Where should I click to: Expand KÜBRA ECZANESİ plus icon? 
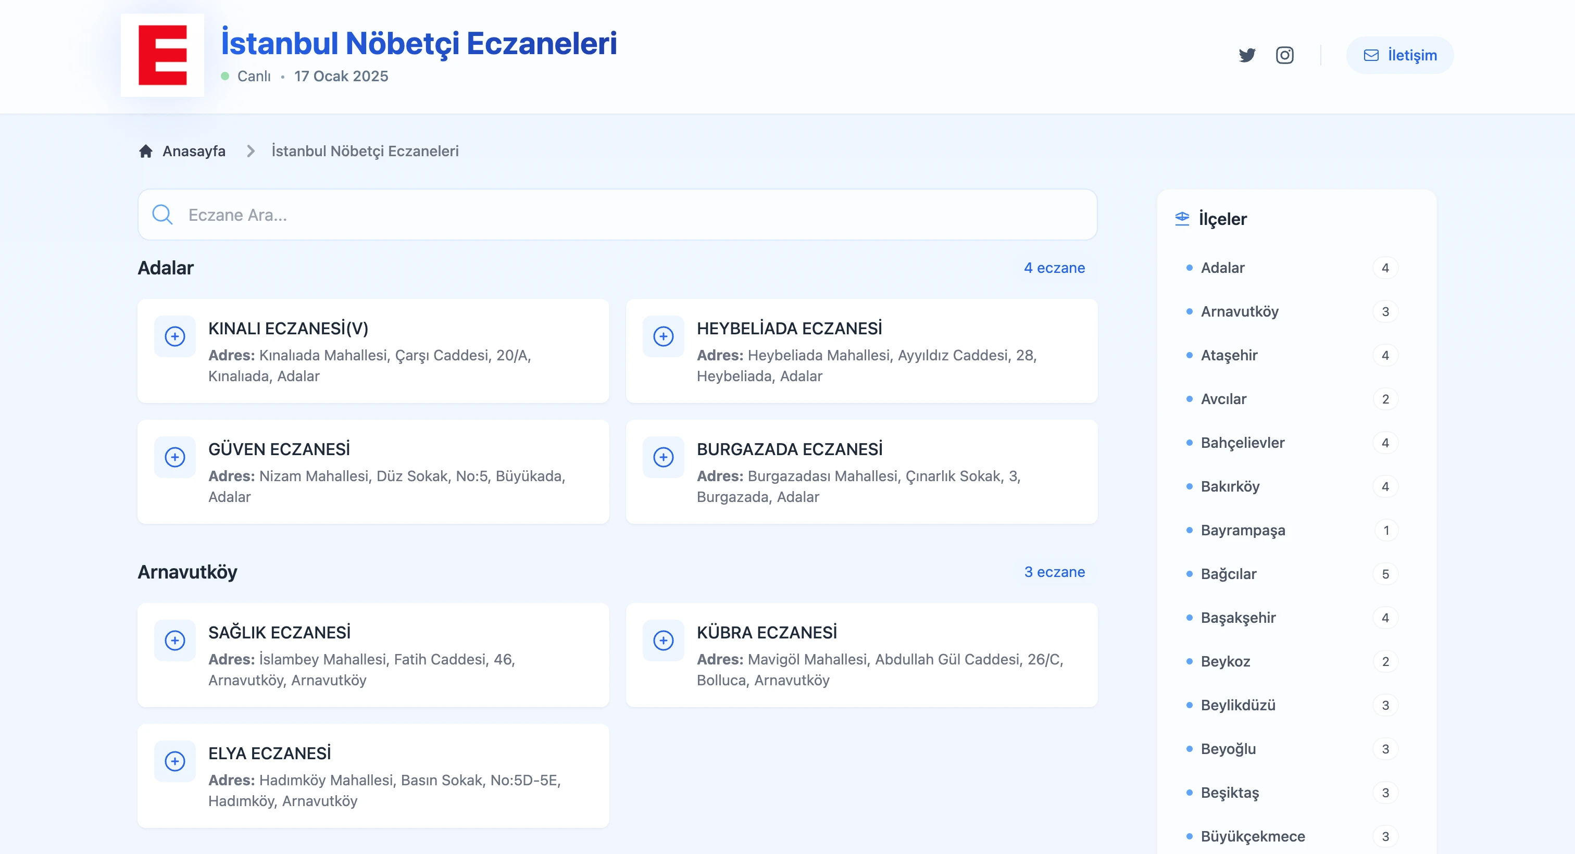664,640
